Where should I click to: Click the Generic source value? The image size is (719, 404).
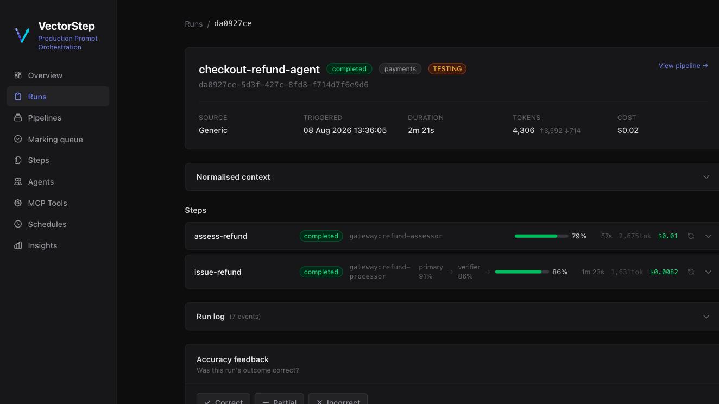coord(213,130)
